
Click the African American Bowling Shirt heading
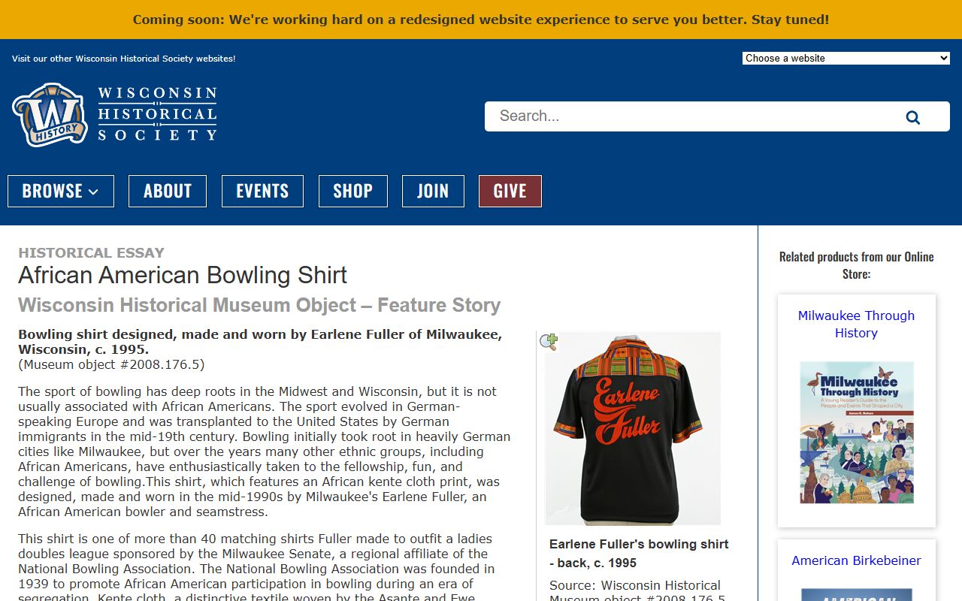[x=183, y=275]
